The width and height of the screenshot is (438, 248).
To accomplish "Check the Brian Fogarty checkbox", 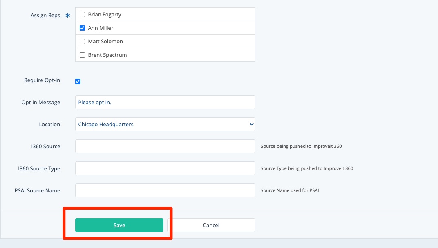I will 82,15.
